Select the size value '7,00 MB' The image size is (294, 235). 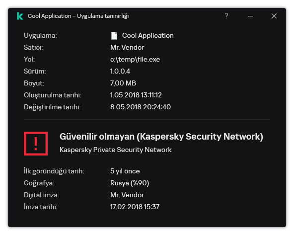123,83
